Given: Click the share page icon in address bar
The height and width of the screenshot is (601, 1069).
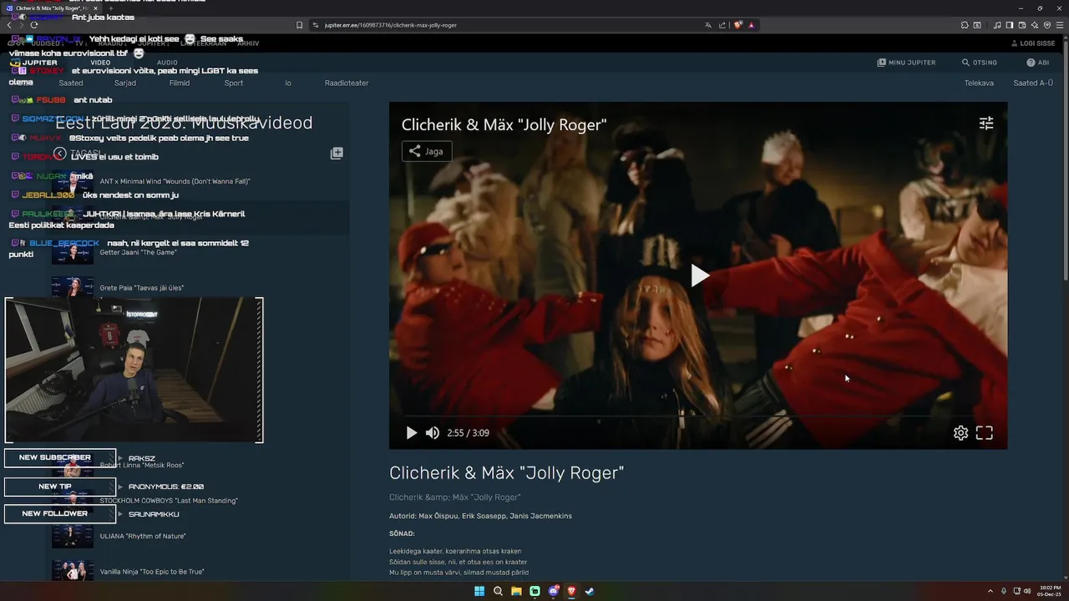Looking at the screenshot, I should (722, 25).
